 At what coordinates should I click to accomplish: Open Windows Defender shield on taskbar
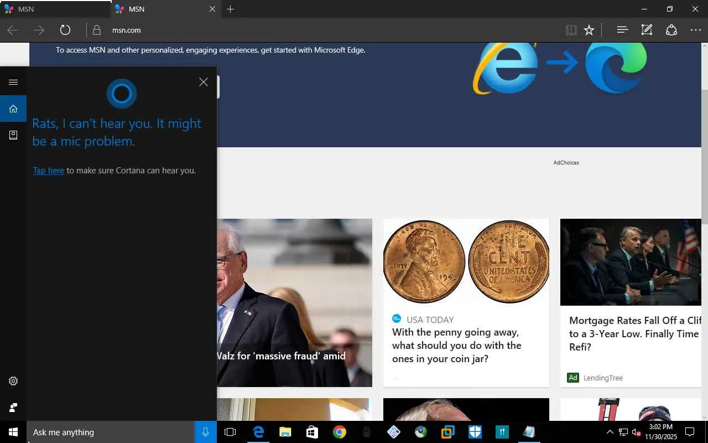pos(475,432)
